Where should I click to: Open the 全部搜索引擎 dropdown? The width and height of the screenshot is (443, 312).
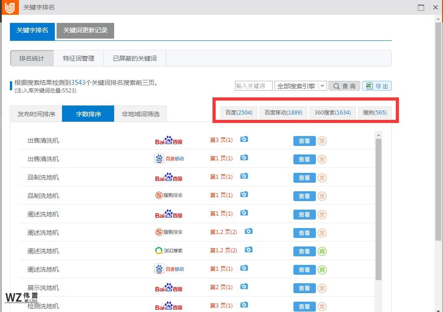(301, 86)
